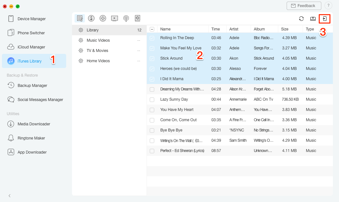This screenshot has height=202, width=339.
Task: Open the TV shows category icon
Action: [114, 18]
